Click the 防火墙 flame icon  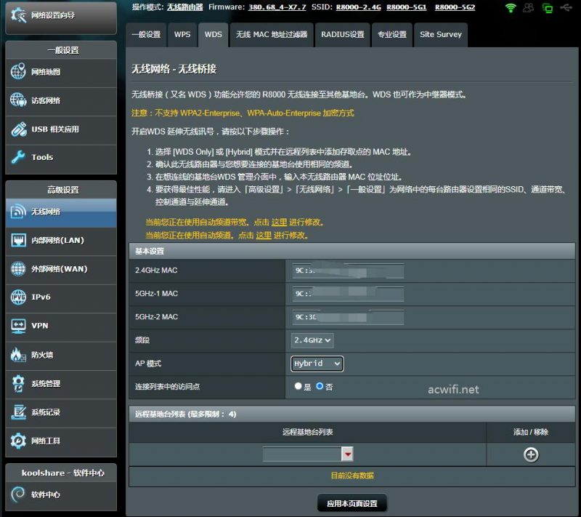click(17, 355)
